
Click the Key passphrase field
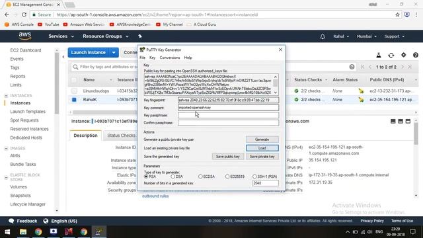point(228,115)
